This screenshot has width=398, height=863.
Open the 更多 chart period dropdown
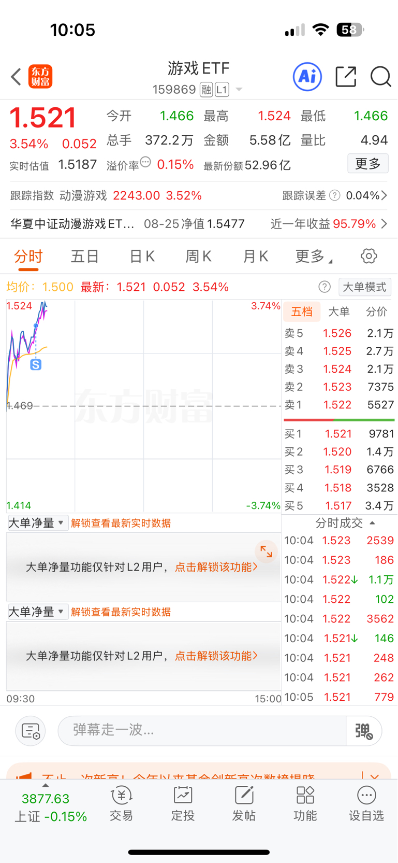click(x=314, y=256)
